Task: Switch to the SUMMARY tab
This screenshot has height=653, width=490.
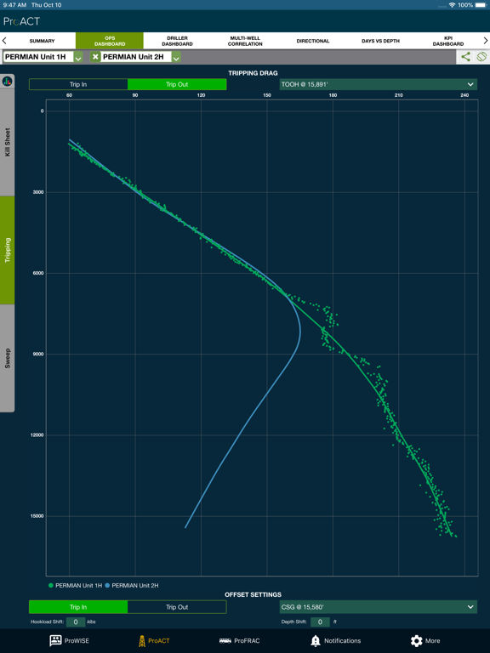Action: 42,41
